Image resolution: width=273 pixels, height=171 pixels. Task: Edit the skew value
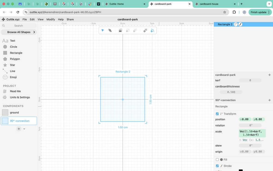(250, 146)
